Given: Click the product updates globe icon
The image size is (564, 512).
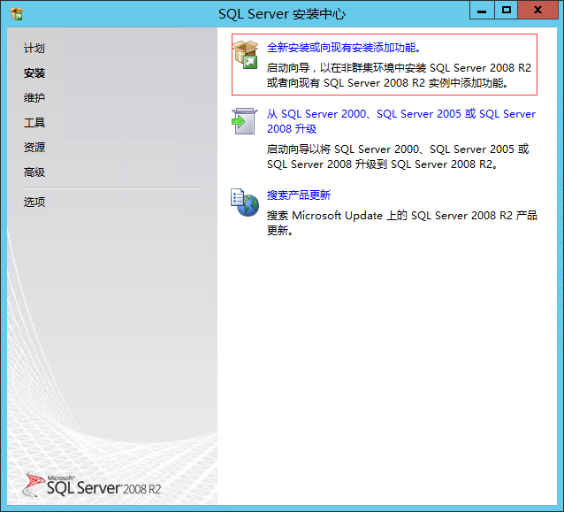Looking at the screenshot, I should [245, 203].
